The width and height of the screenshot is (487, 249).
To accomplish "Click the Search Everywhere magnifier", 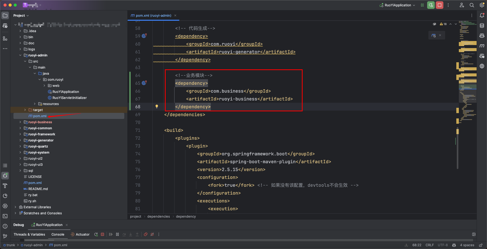I will [x=472, y=5].
